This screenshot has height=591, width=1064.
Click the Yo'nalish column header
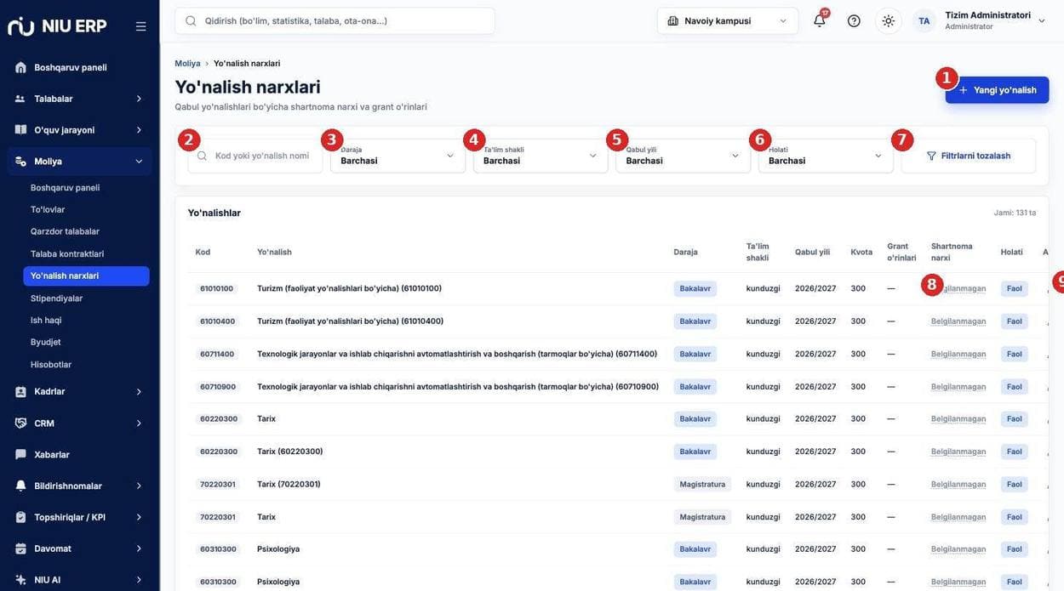tap(274, 253)
